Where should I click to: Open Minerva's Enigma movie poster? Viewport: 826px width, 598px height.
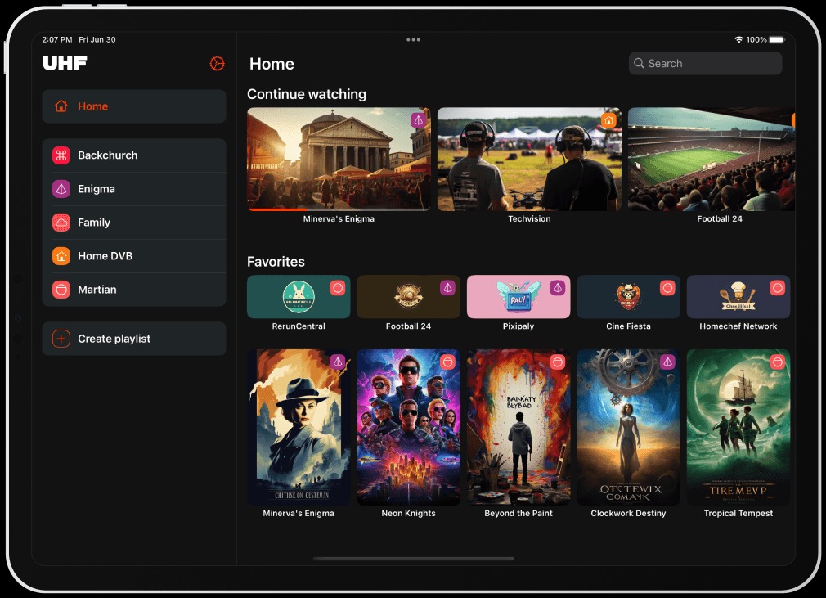click(x=299, y=427)
